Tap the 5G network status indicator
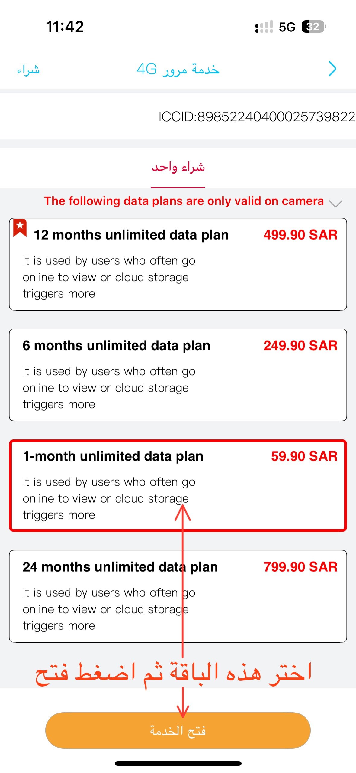Screen dimensions: 356x773 point(287,27)
